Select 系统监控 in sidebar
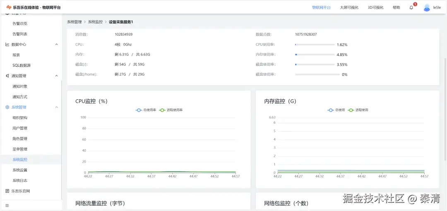This screenshot has width=447, height=211. 20,160
